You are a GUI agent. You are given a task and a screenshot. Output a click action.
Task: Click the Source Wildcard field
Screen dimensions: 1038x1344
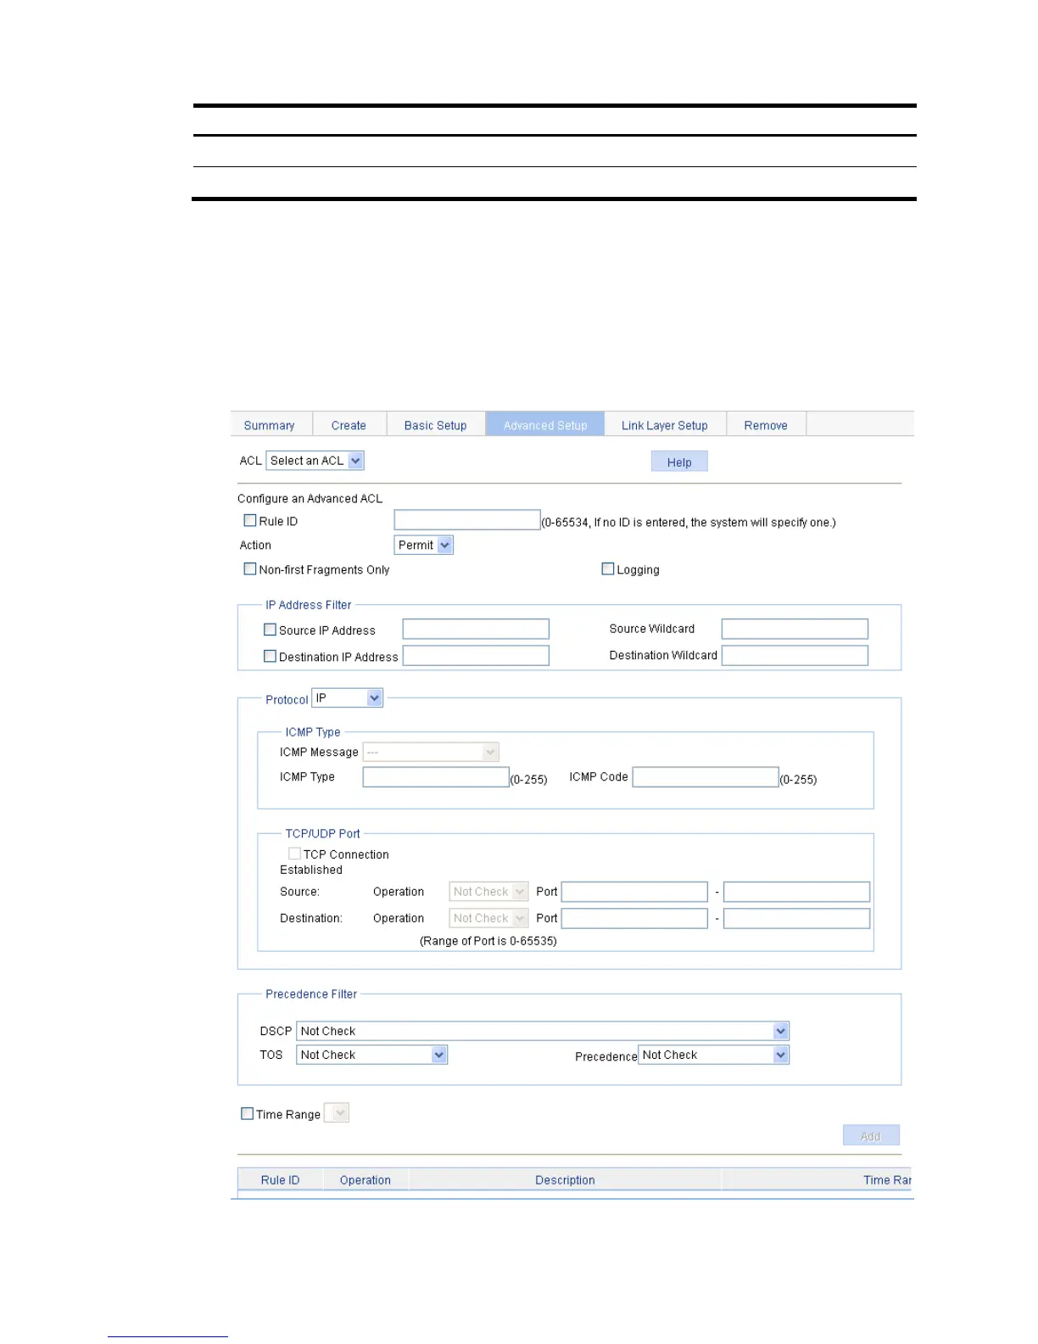tap(795, 629)
